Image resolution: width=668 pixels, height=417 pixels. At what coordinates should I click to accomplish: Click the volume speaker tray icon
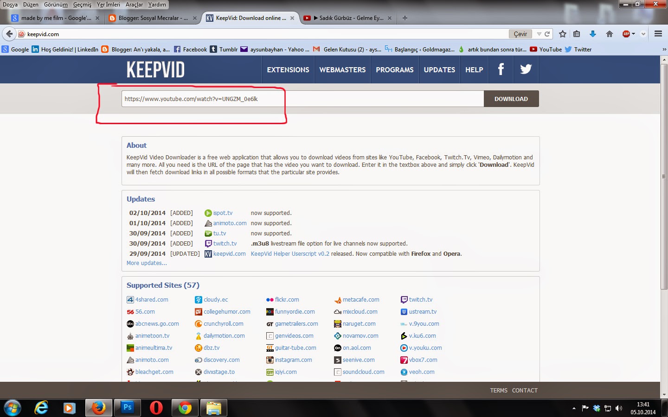[x=618, y=408]
